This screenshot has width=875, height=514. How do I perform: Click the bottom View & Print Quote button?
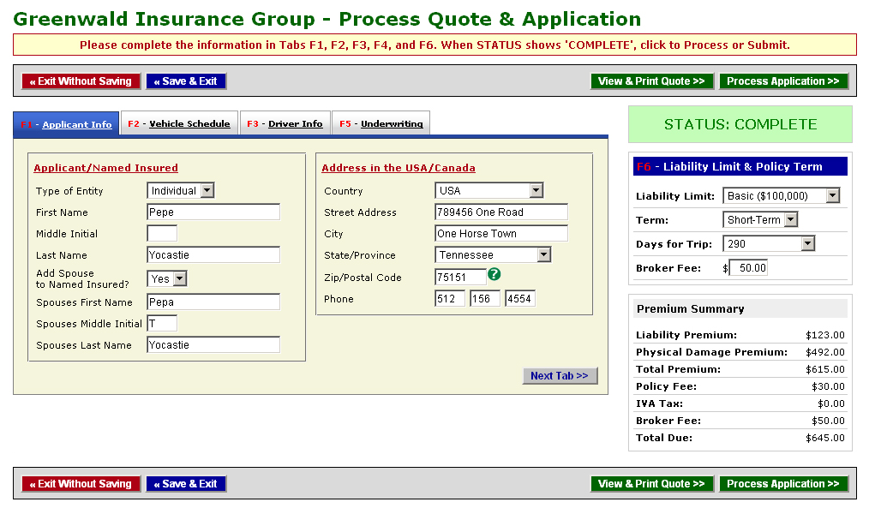[x=652, y=484]
